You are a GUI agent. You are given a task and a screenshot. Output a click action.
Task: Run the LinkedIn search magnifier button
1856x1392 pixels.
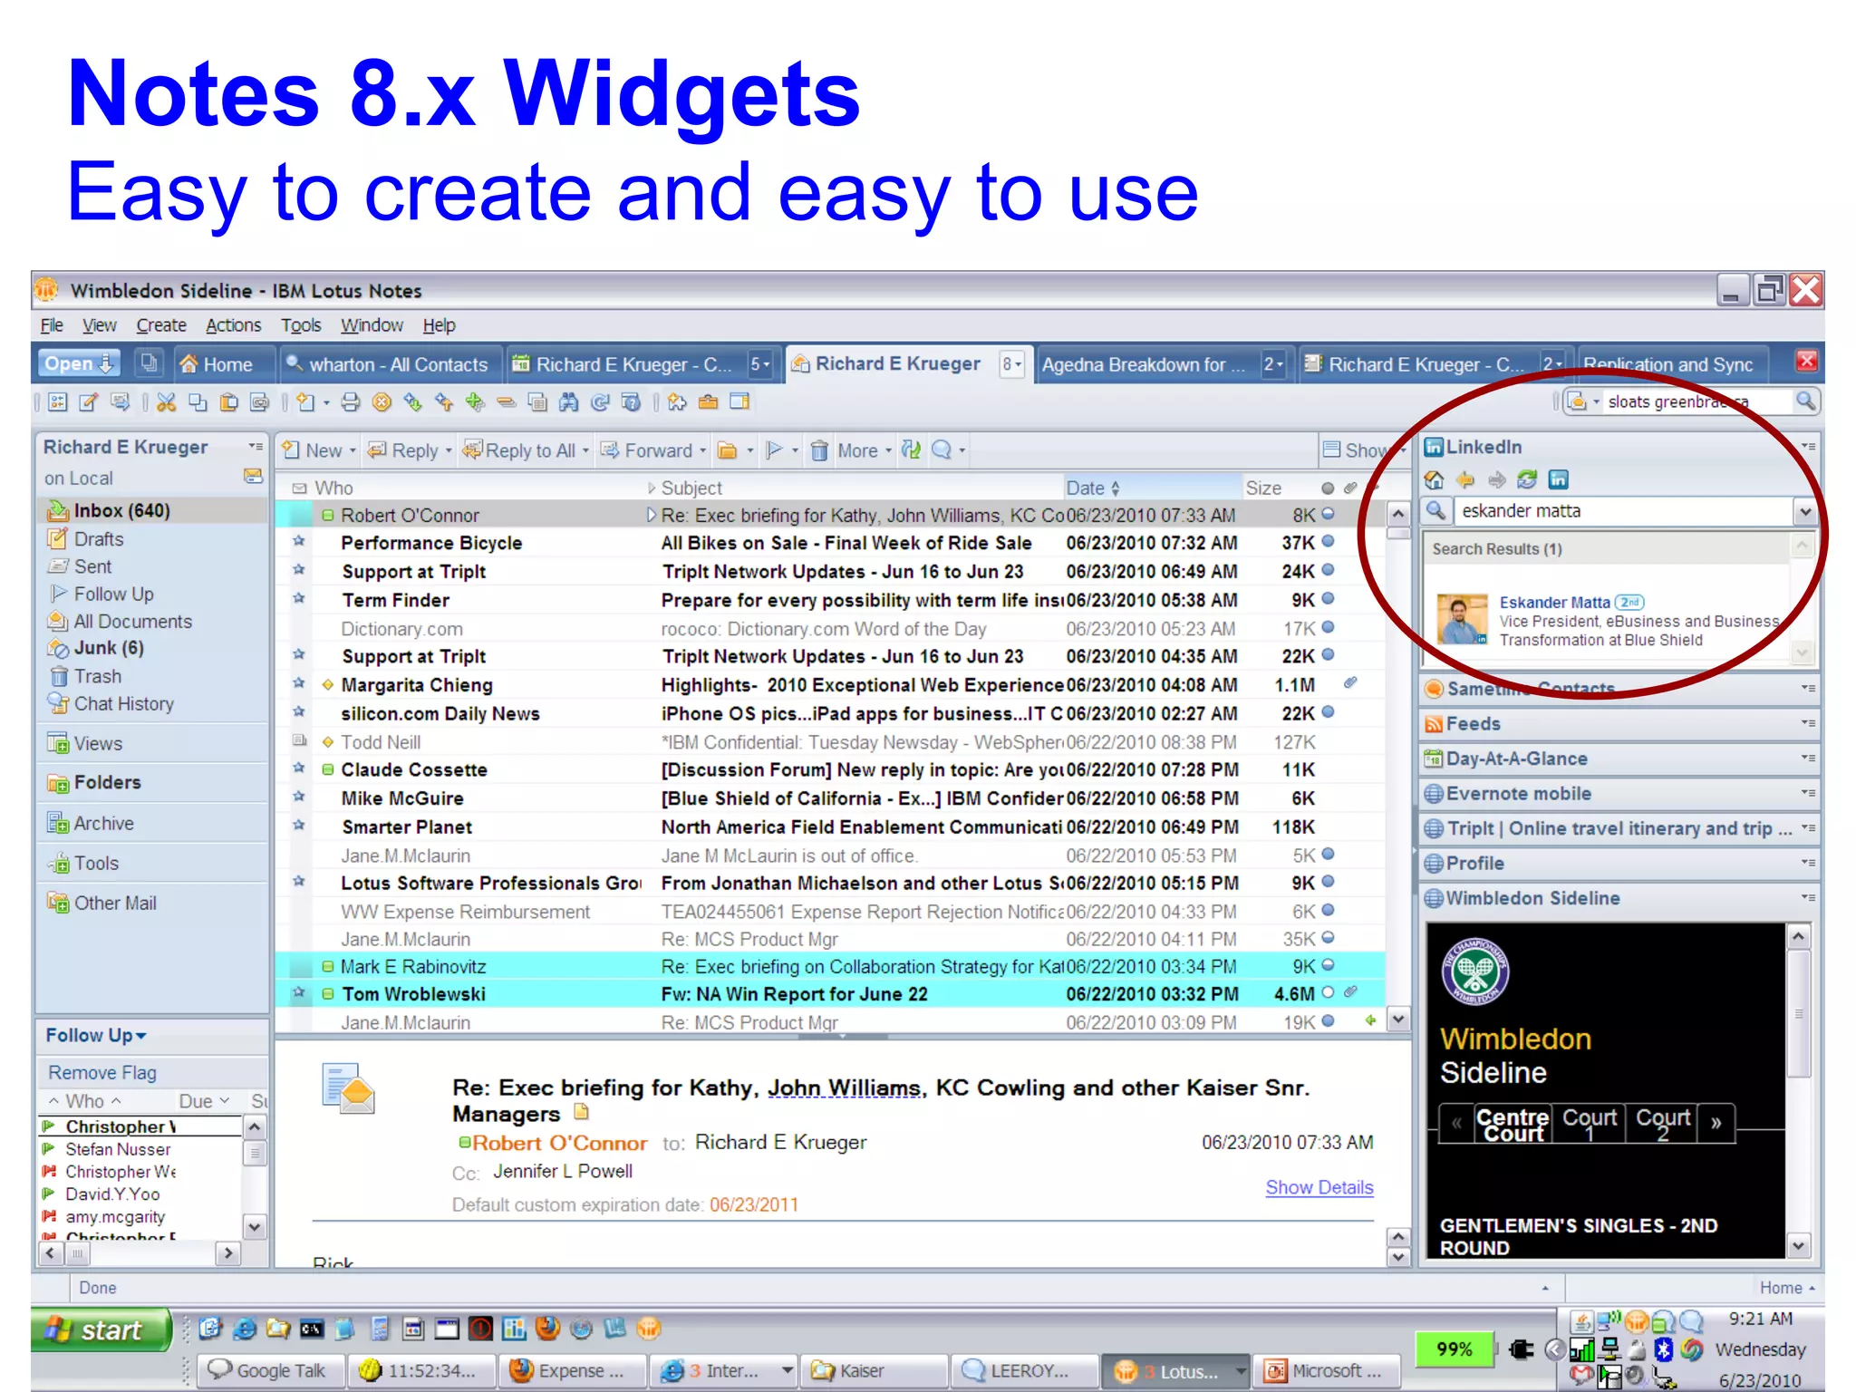point(1435,511)
